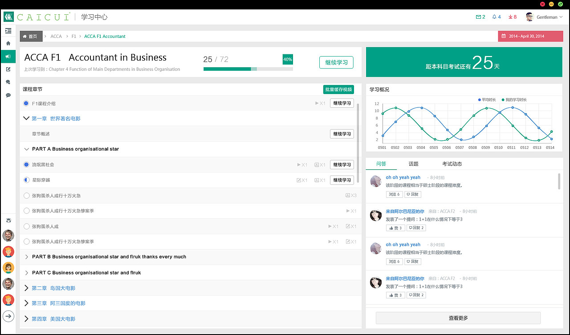The image size is (570, 335).
Task: Select half-filled radio for 星际穿越
Action: tap(26, 180)
